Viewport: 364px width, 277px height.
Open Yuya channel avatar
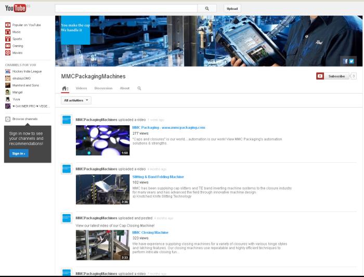pos(8,99)
